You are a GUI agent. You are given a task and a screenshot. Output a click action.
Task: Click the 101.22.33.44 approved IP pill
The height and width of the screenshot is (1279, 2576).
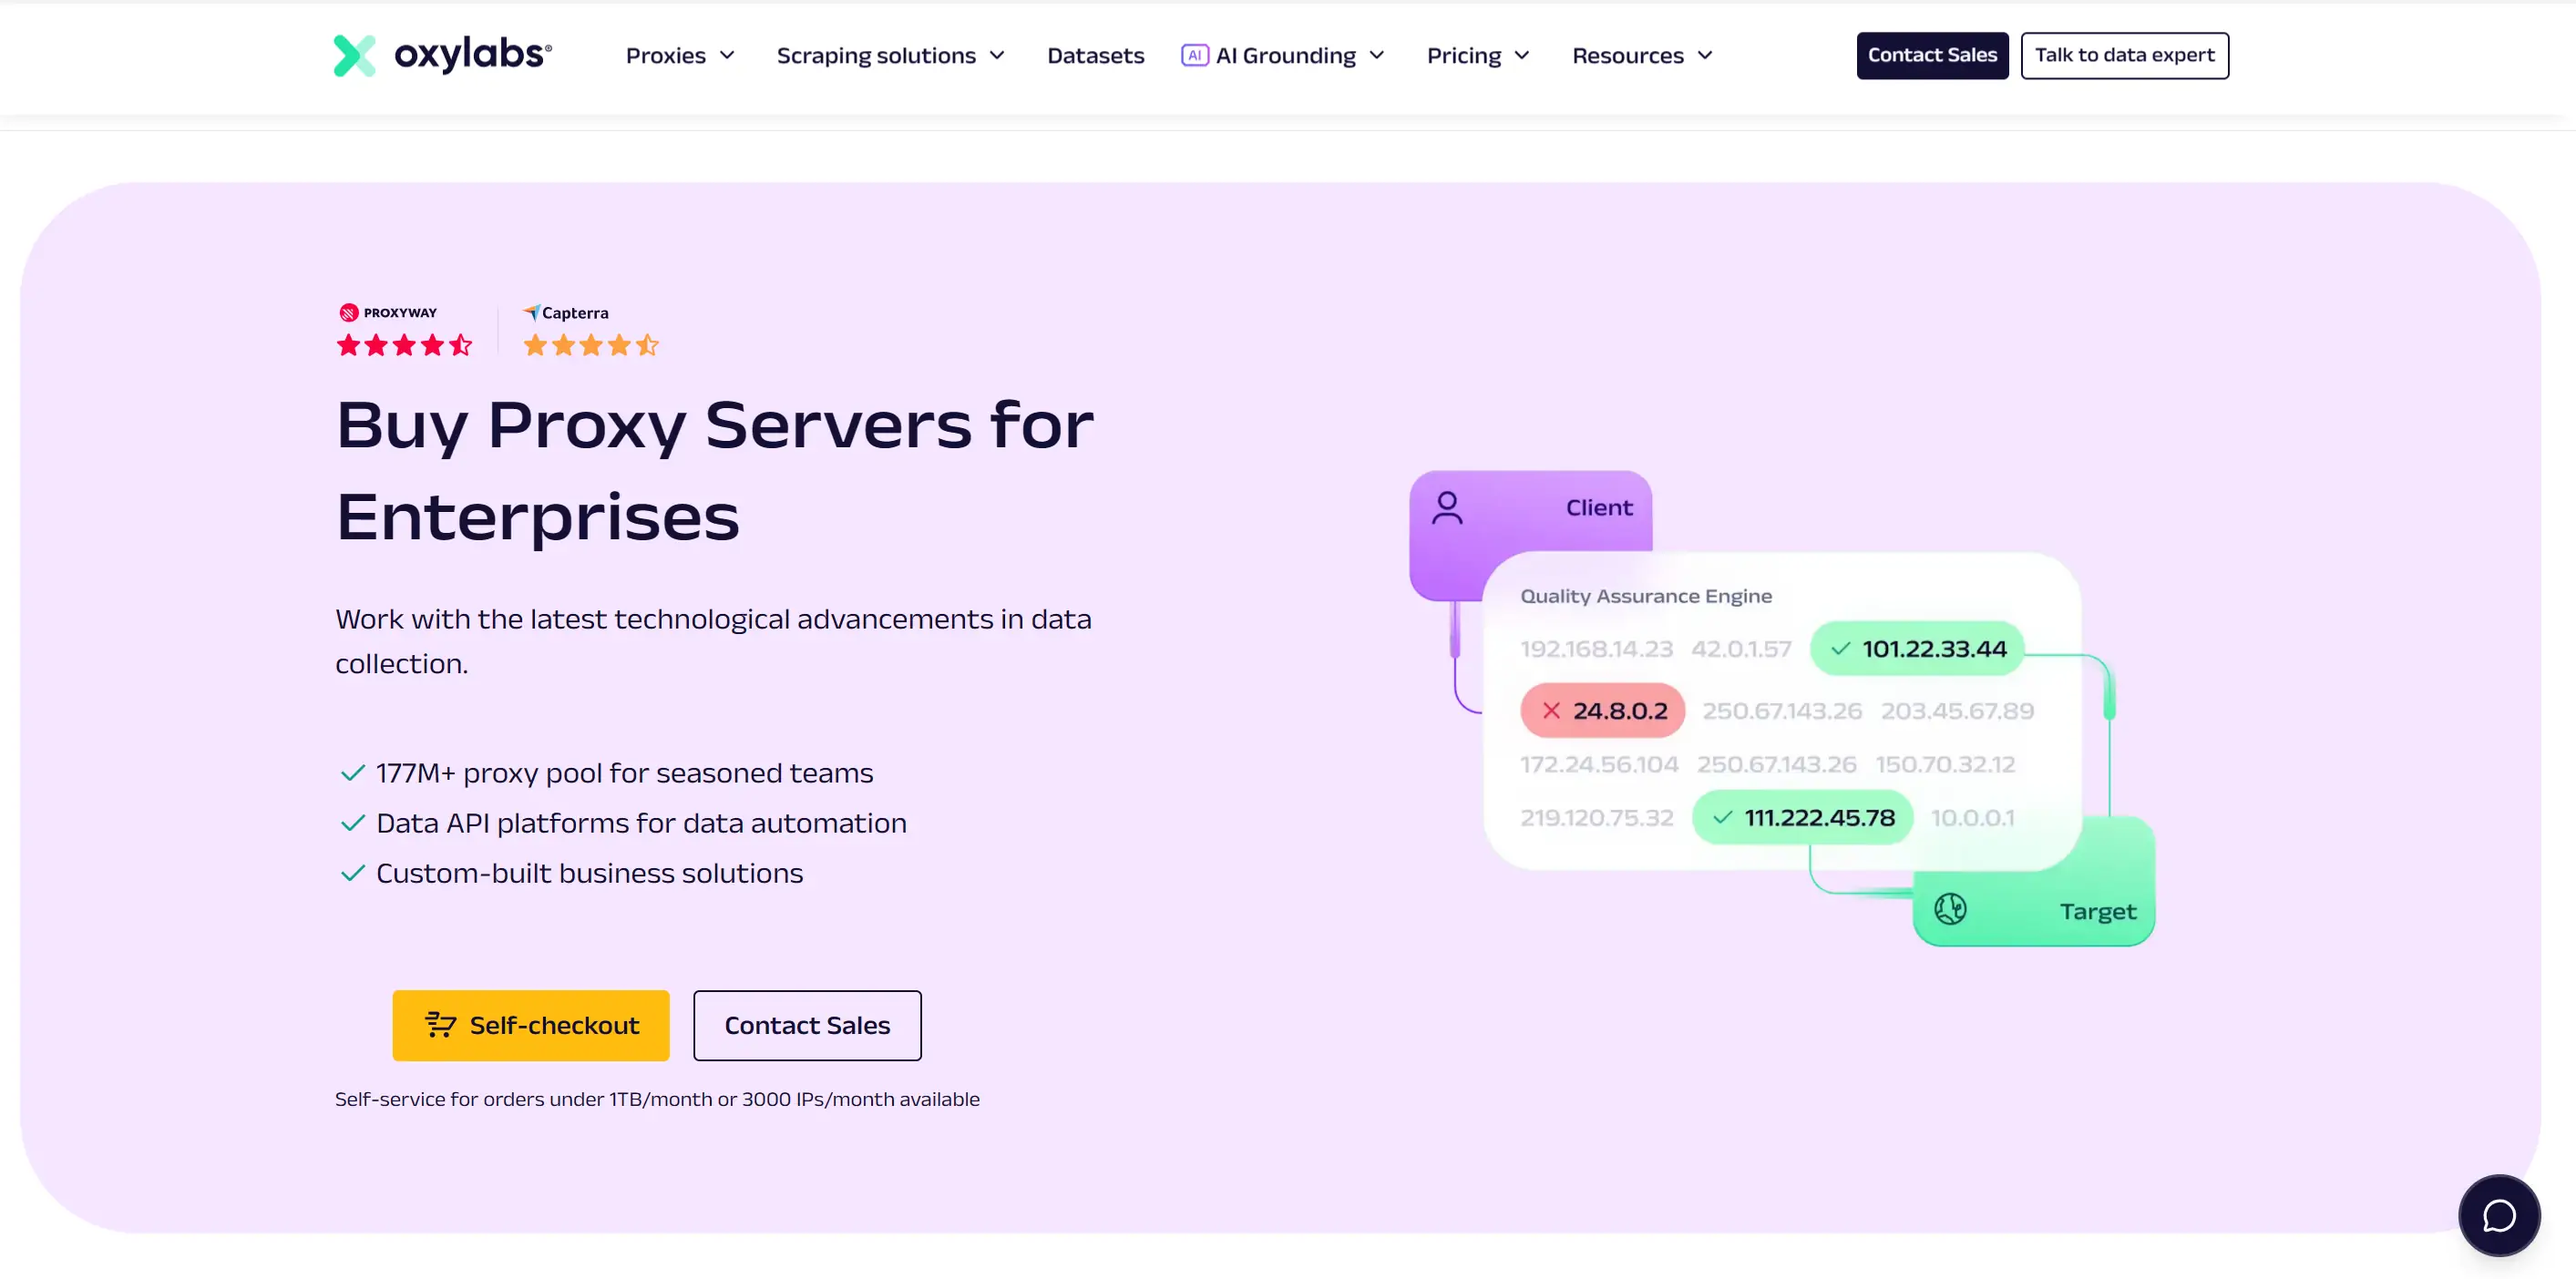(1916, 648)
